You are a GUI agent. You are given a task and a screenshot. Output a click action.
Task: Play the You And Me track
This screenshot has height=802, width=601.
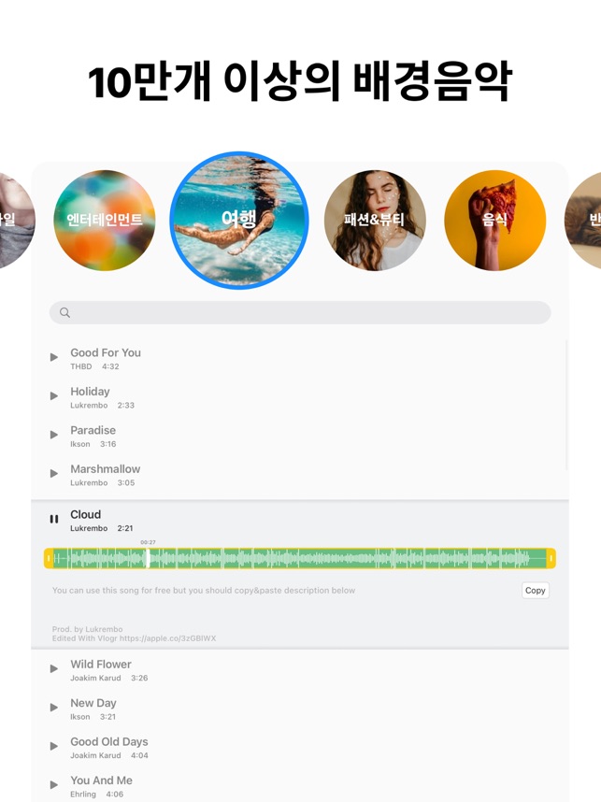(53, 785)
